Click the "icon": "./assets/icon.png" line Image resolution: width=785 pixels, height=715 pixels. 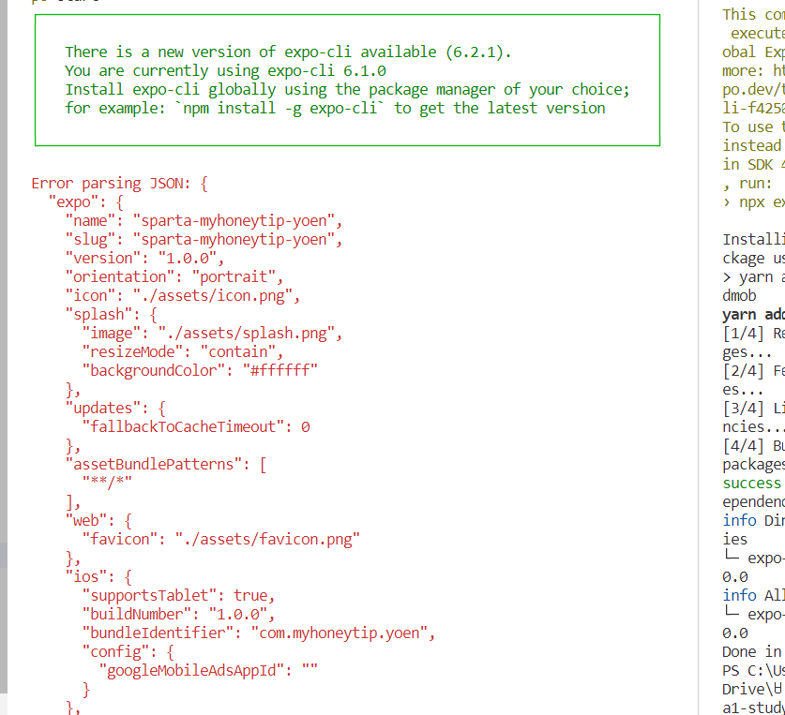(183, 296)
